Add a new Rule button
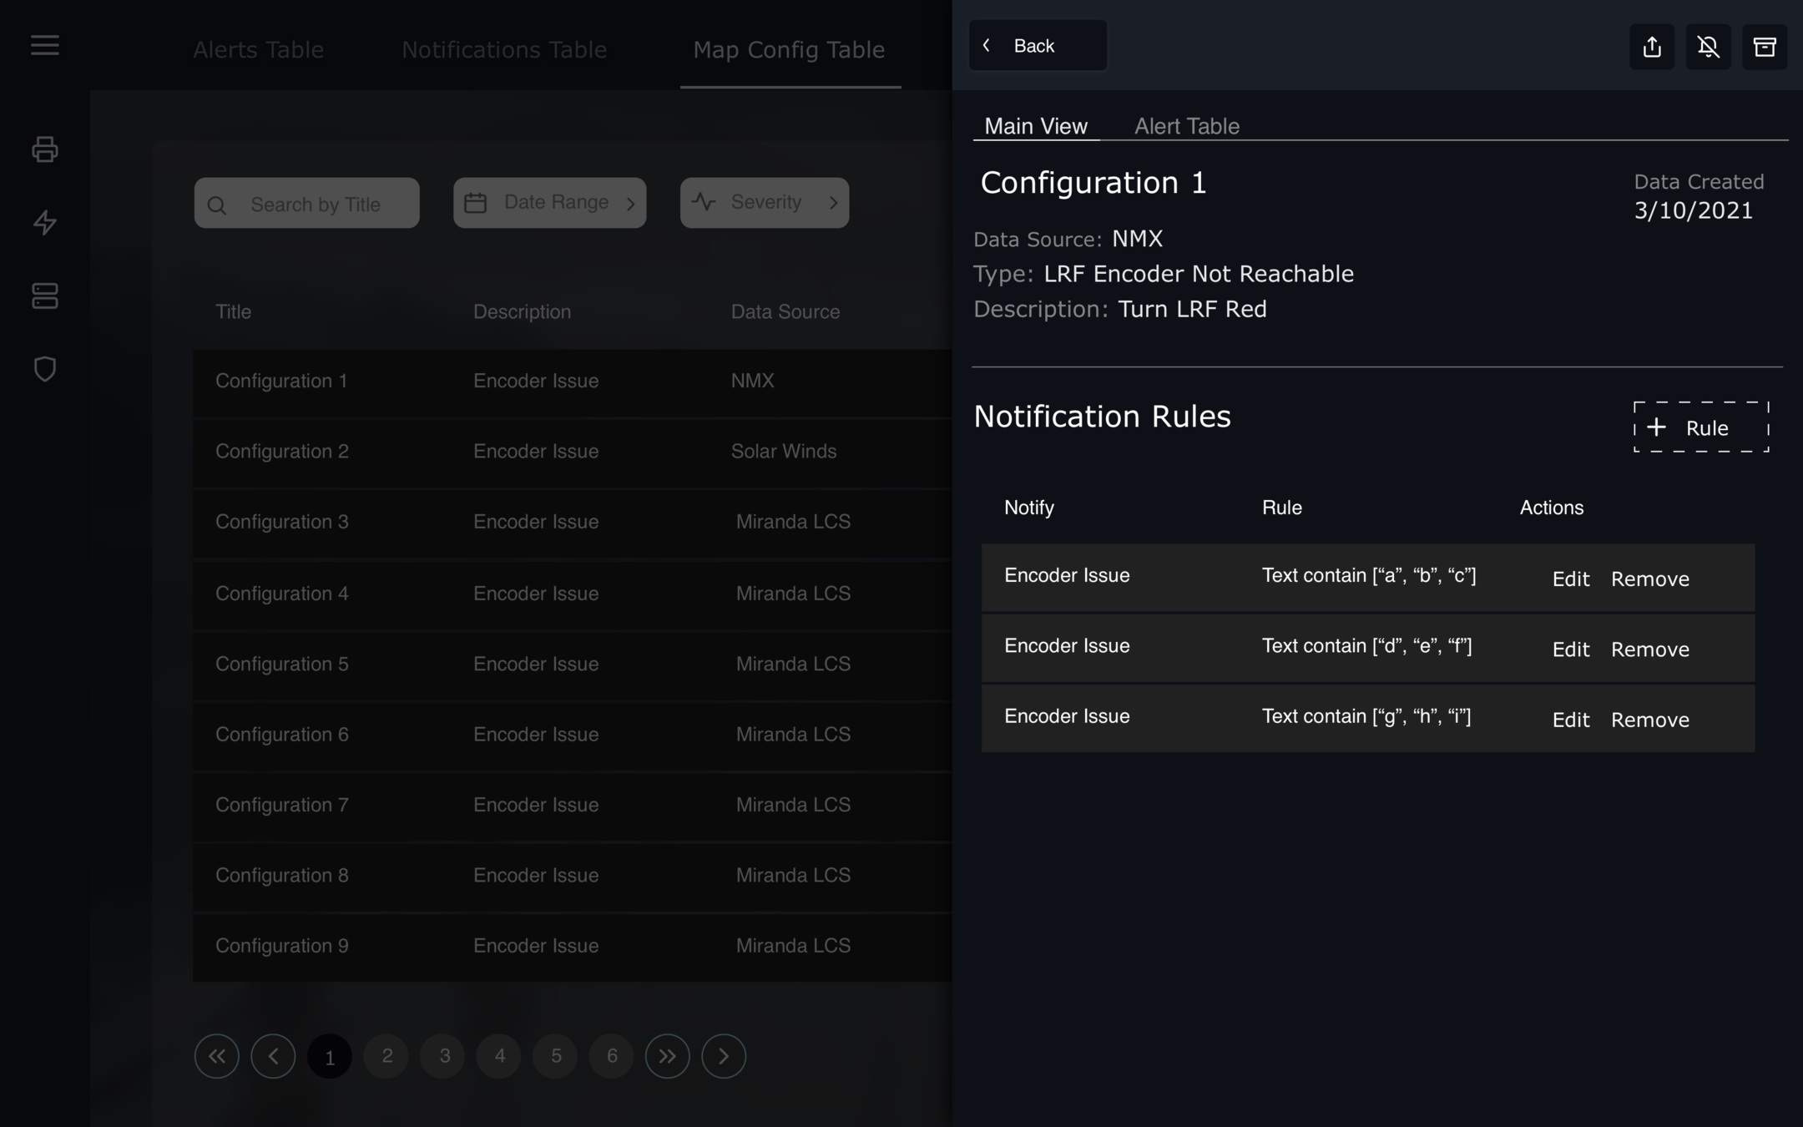The image size is (1803, 1127). pyautogui.click(x=1700, y=427)
